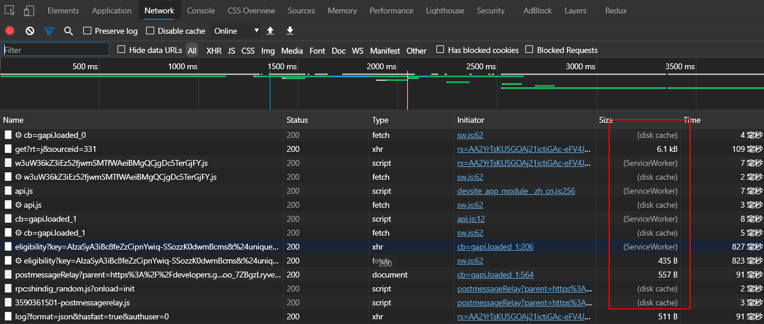
Task: Open devsite_app_module_zh_cn.js:256 initiator link
Action: [516, 191]
